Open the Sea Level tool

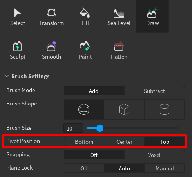(119, 16)
